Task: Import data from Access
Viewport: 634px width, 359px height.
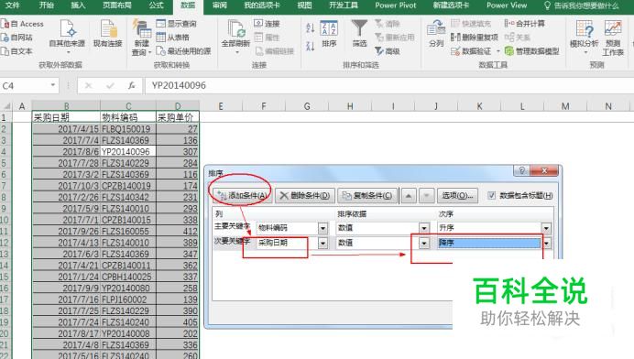Action: tap(22, 24)
